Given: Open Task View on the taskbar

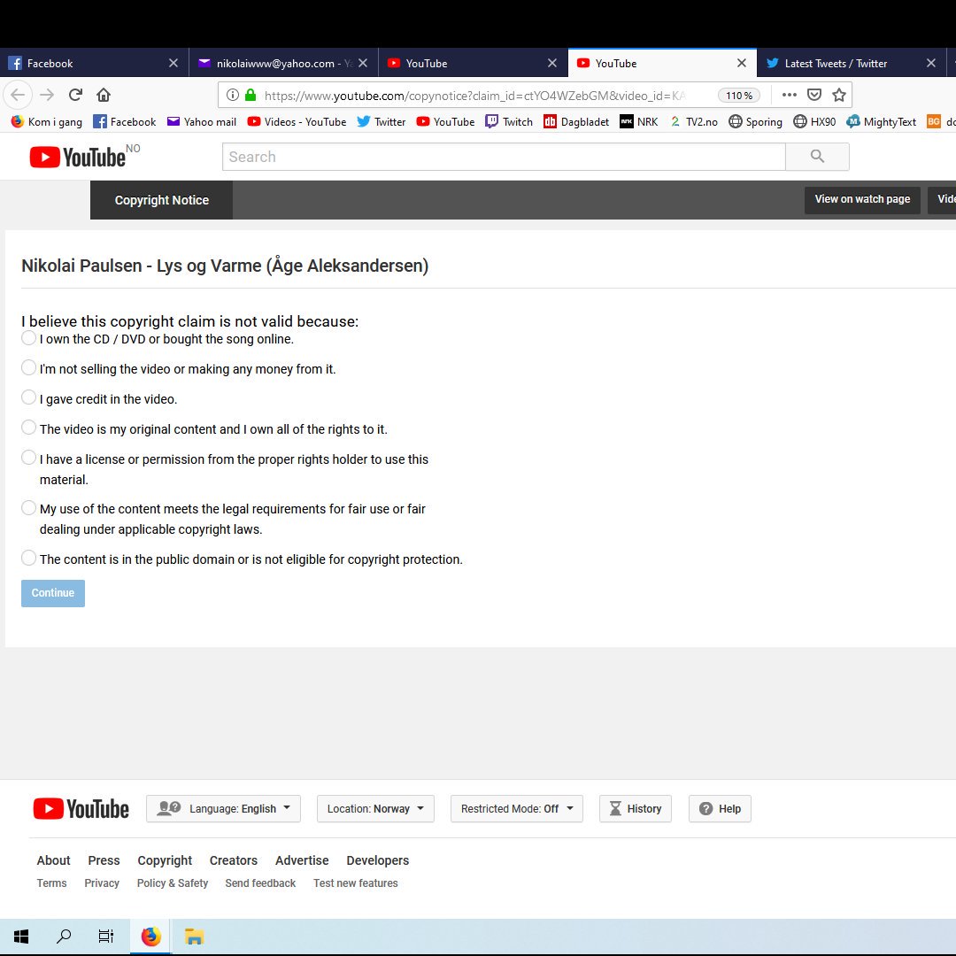Looking at the screenshot, I should pyautogui.click(x=106, y=936).
